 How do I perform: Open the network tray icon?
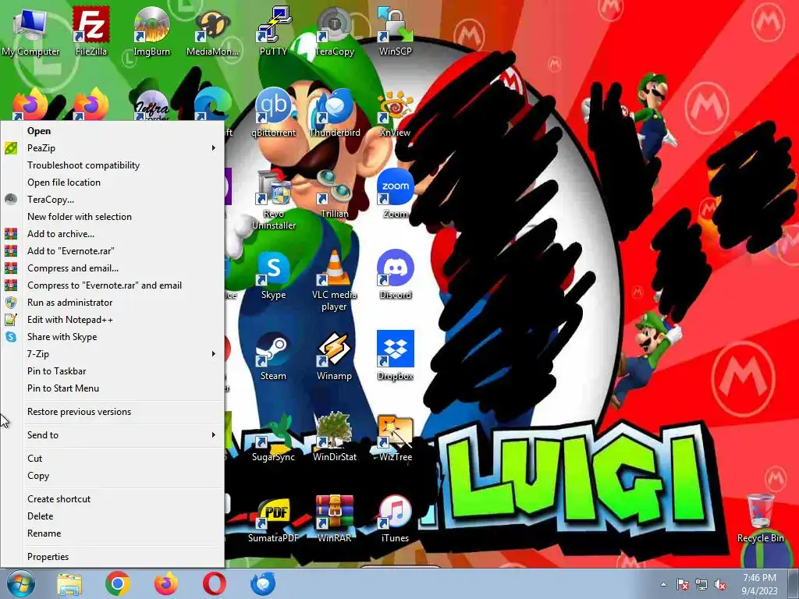tap(701, 585)
